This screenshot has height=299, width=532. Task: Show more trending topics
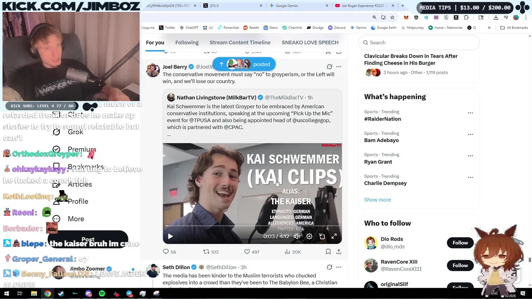tap(377, 200)
